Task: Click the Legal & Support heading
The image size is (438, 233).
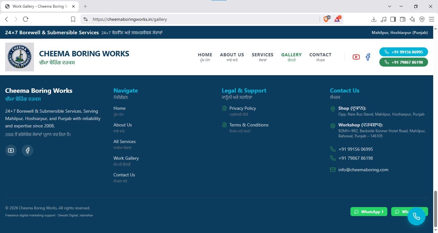Action: (244, 91)
